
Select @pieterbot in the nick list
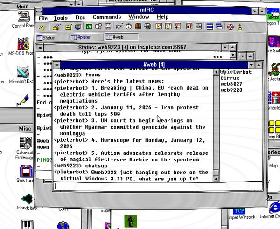(236, 72)
